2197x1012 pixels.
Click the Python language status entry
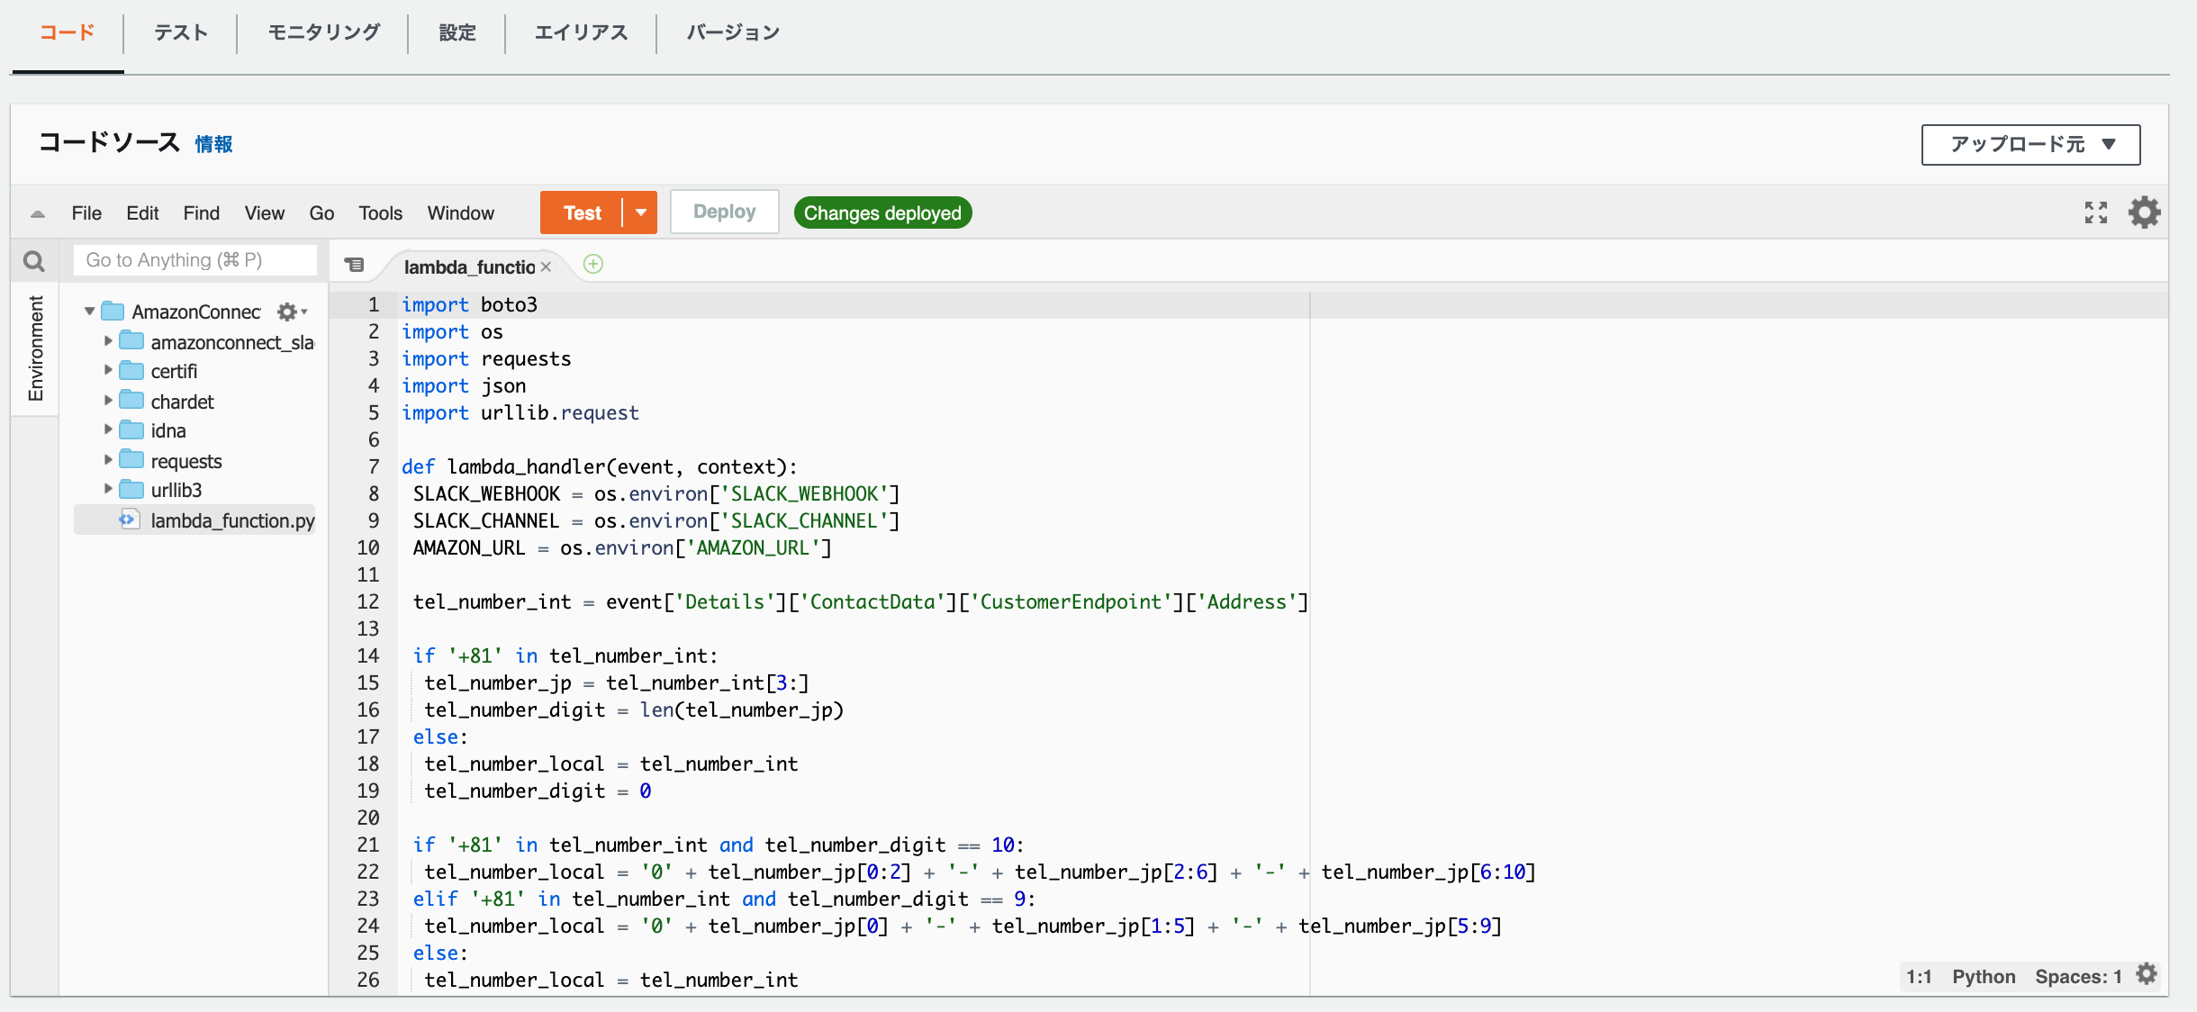[1984, 976]
